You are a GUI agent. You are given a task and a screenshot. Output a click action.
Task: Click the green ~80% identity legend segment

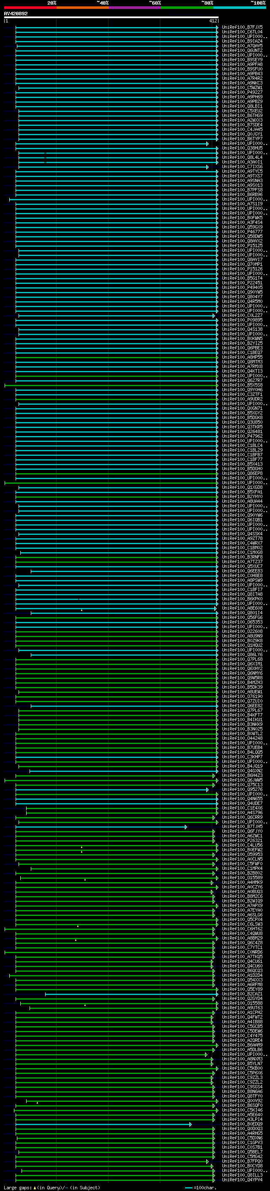187,8
